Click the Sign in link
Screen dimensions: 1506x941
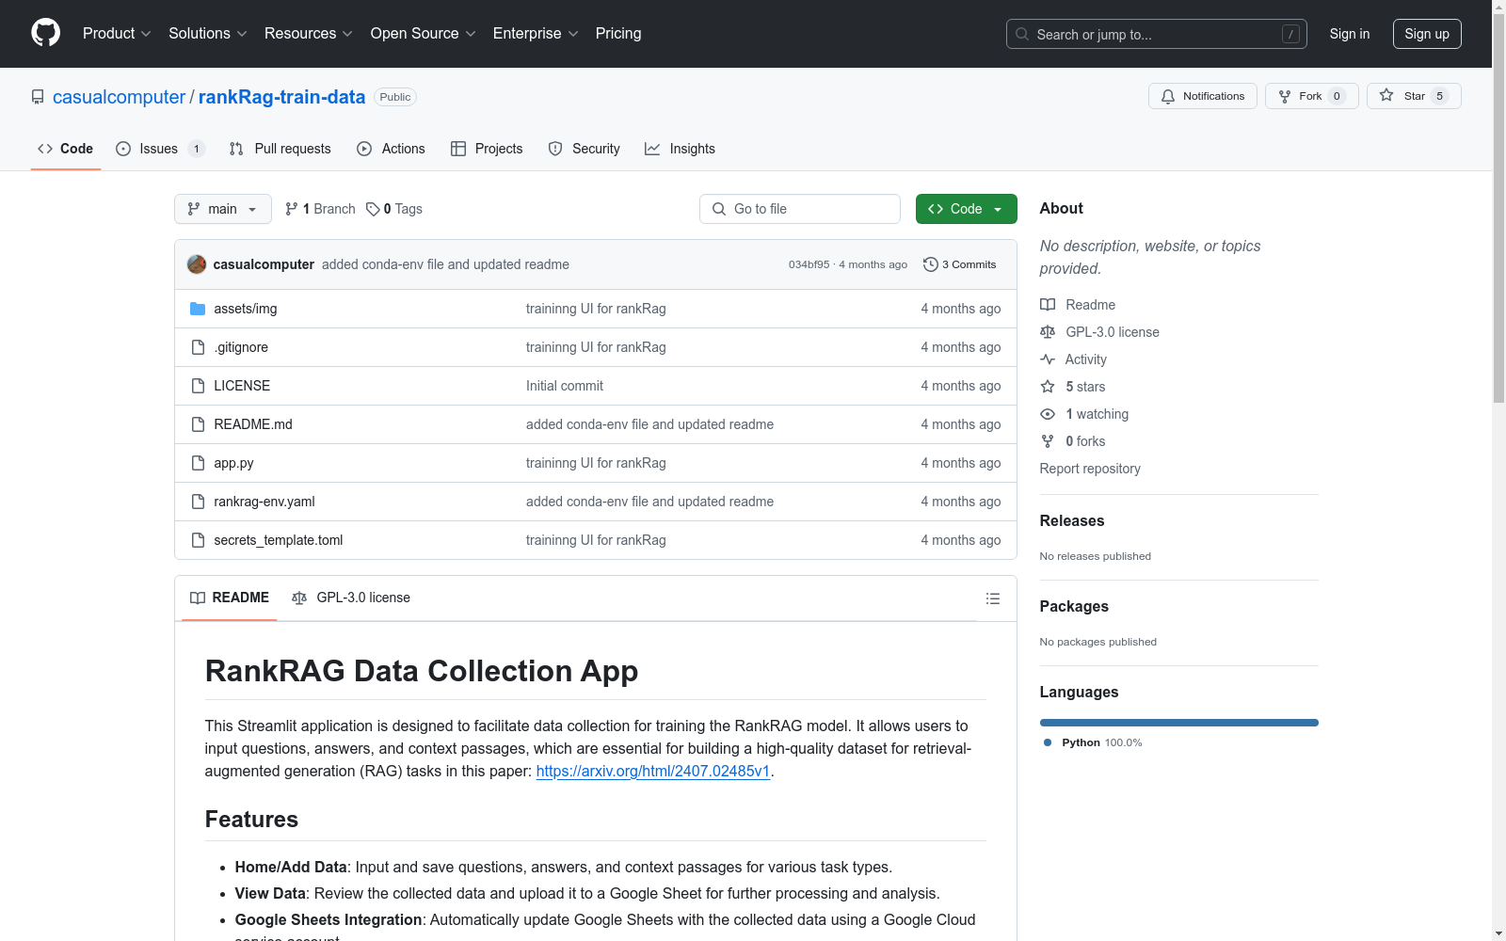pyautogui.click(x=1350, y=34)
